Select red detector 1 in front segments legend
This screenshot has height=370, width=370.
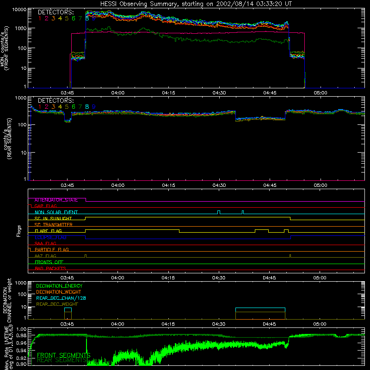click(40, 18)
